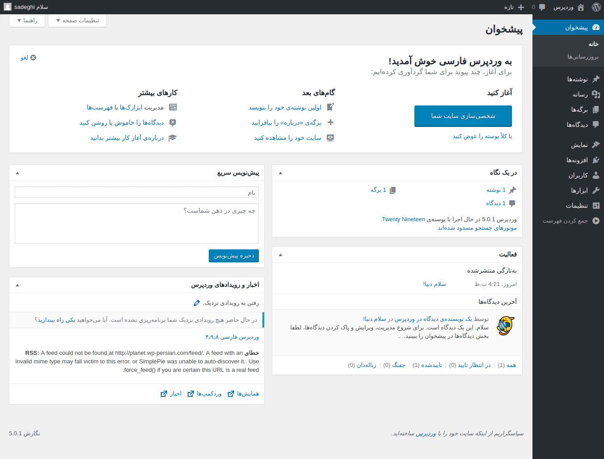
Task: Click the user icon beside کاربران
Action: [x=596, y=175]
